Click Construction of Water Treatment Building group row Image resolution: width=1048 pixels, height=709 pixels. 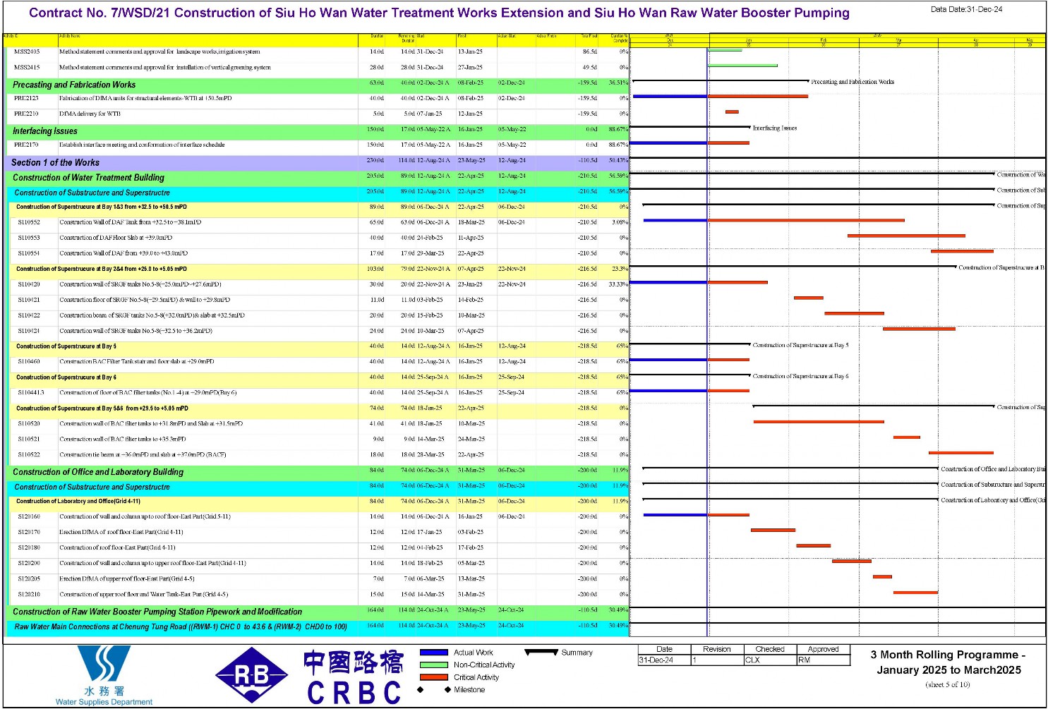pos(315,177)
